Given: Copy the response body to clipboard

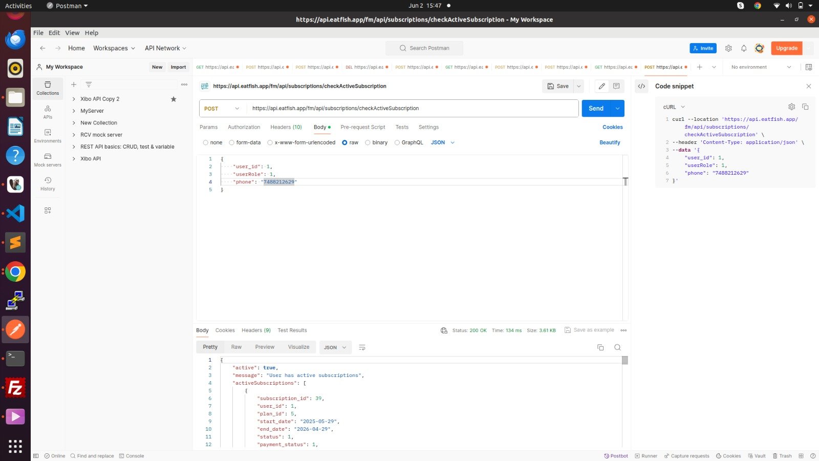Looking at the screenshot, I should (x=600, y=347).
